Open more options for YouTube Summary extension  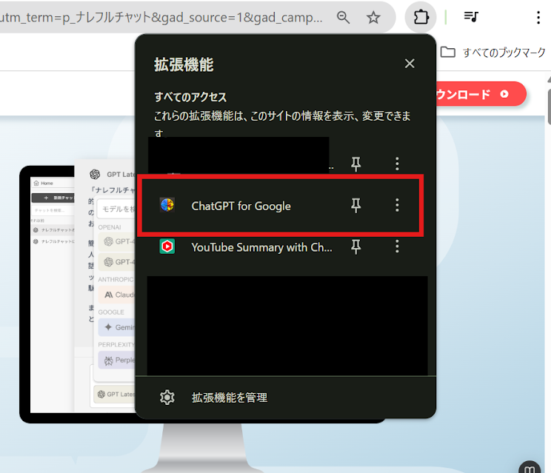397,246
